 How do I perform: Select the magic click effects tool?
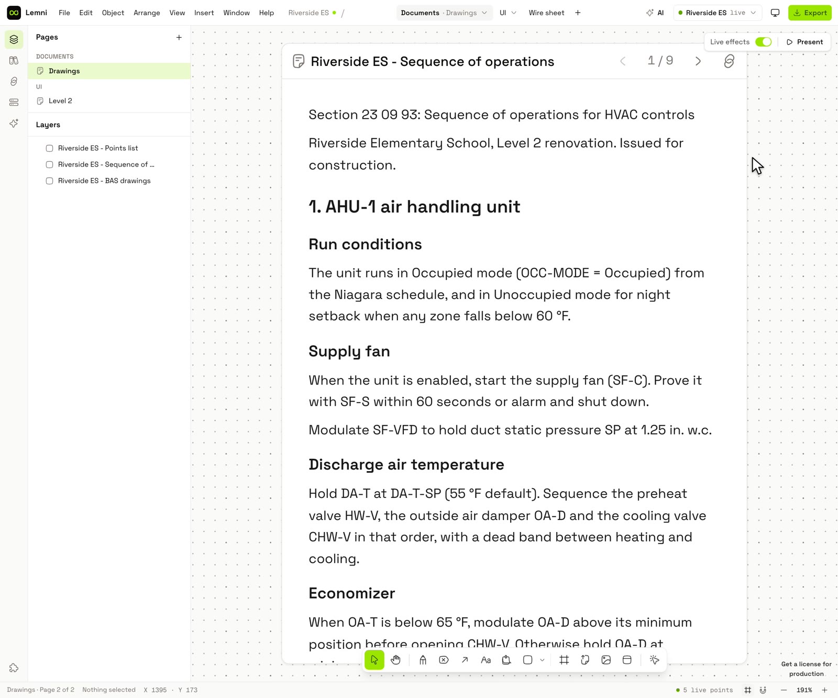click(654, 660)
